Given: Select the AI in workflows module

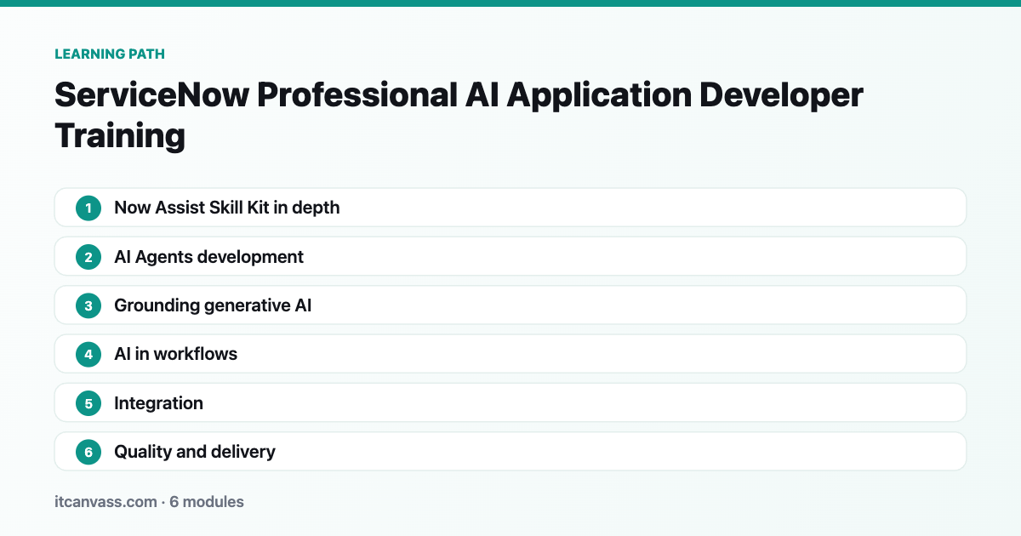Looking at the screenshot, I should (x=510, y=354).
